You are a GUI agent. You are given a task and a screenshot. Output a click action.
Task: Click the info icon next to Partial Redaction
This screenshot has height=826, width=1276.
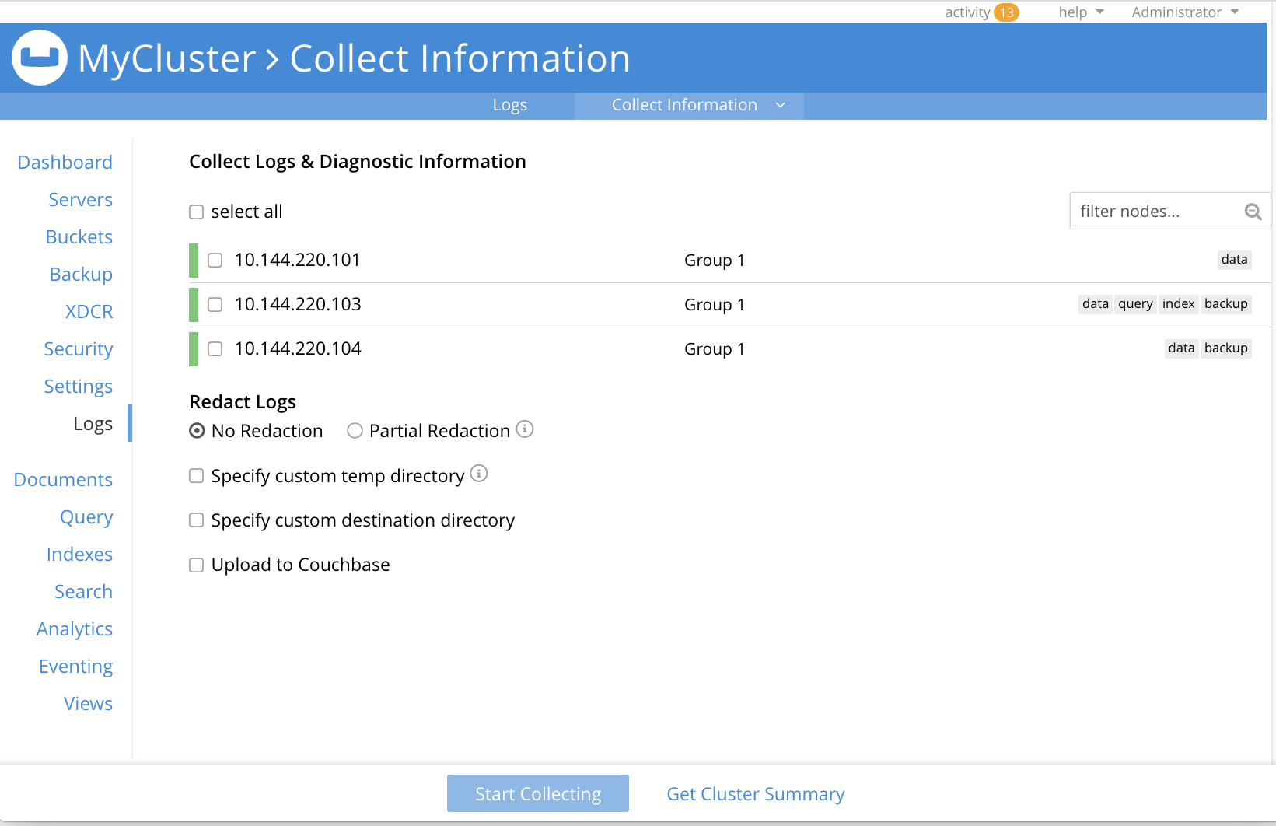526,429
